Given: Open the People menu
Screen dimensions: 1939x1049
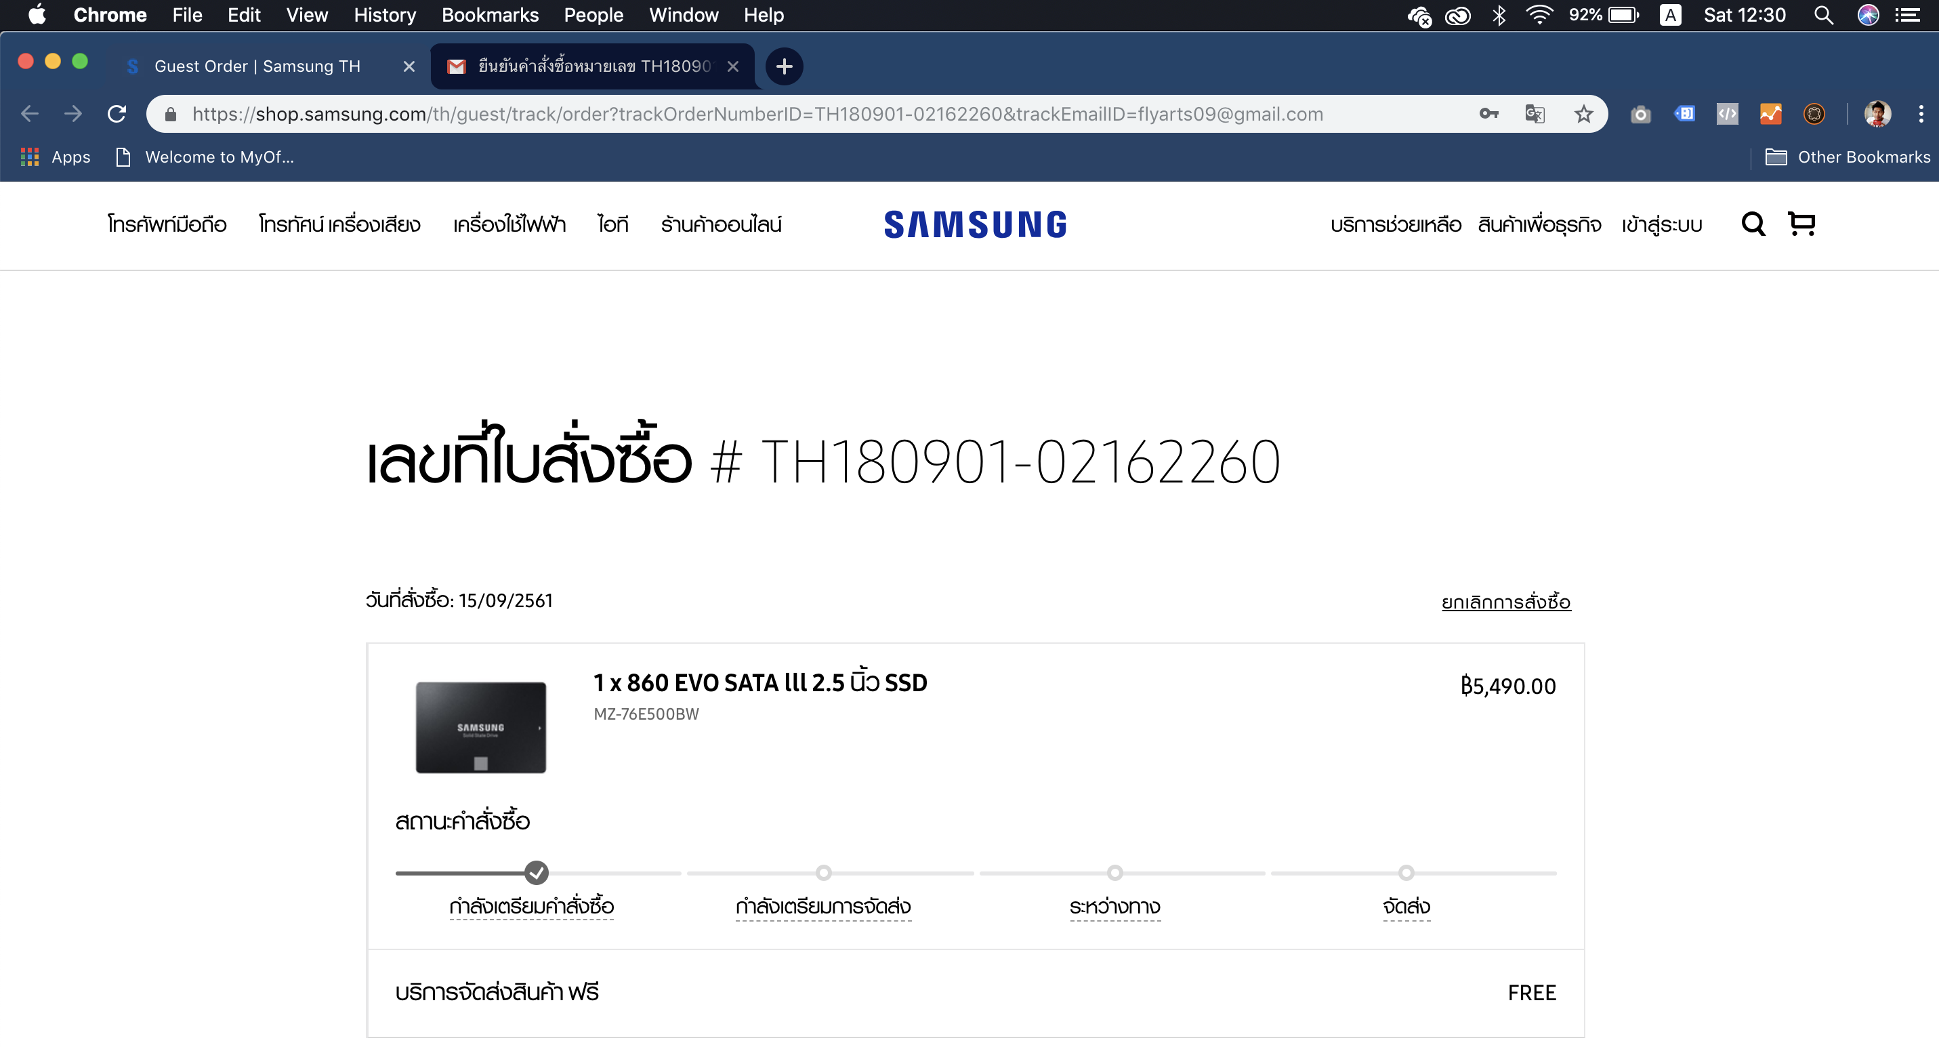Looking at the screenshot, I should (593, 15).
